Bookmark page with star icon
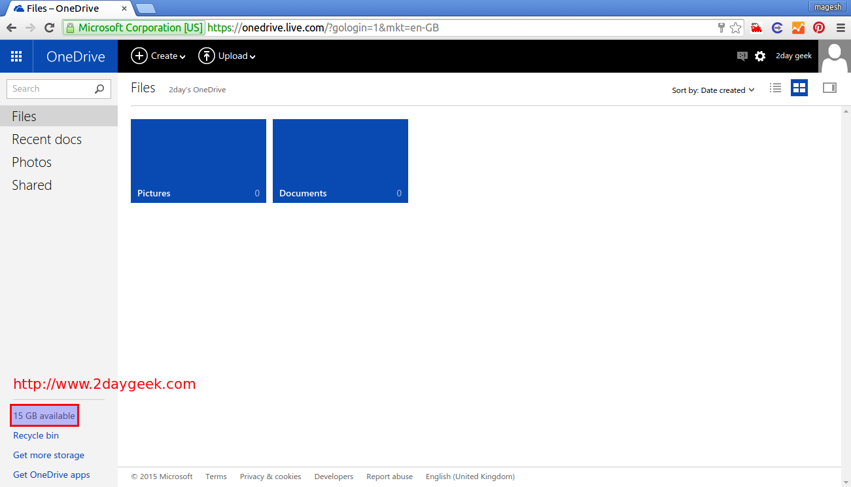 [736, 27]
